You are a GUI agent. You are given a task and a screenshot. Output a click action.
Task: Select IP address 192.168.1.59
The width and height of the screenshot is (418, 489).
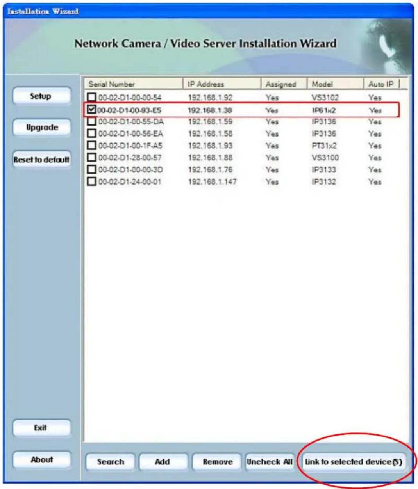point(210,122)
